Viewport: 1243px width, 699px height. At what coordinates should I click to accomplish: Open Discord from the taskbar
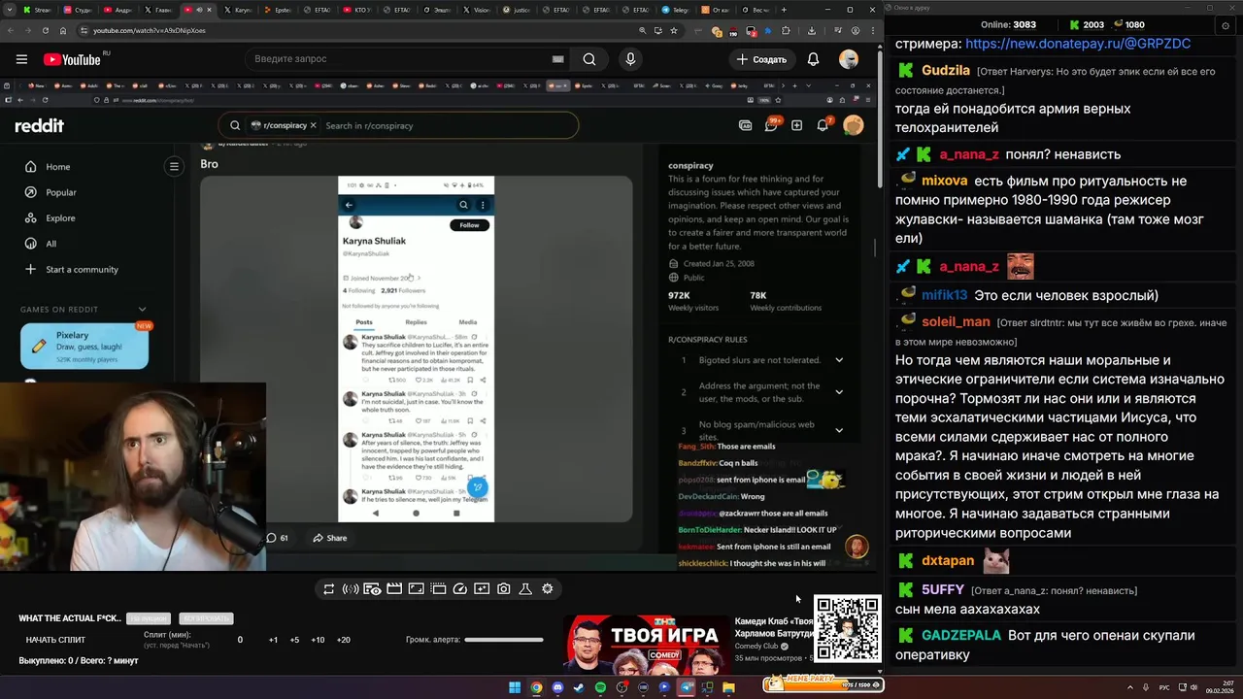[x=557, y=687]
